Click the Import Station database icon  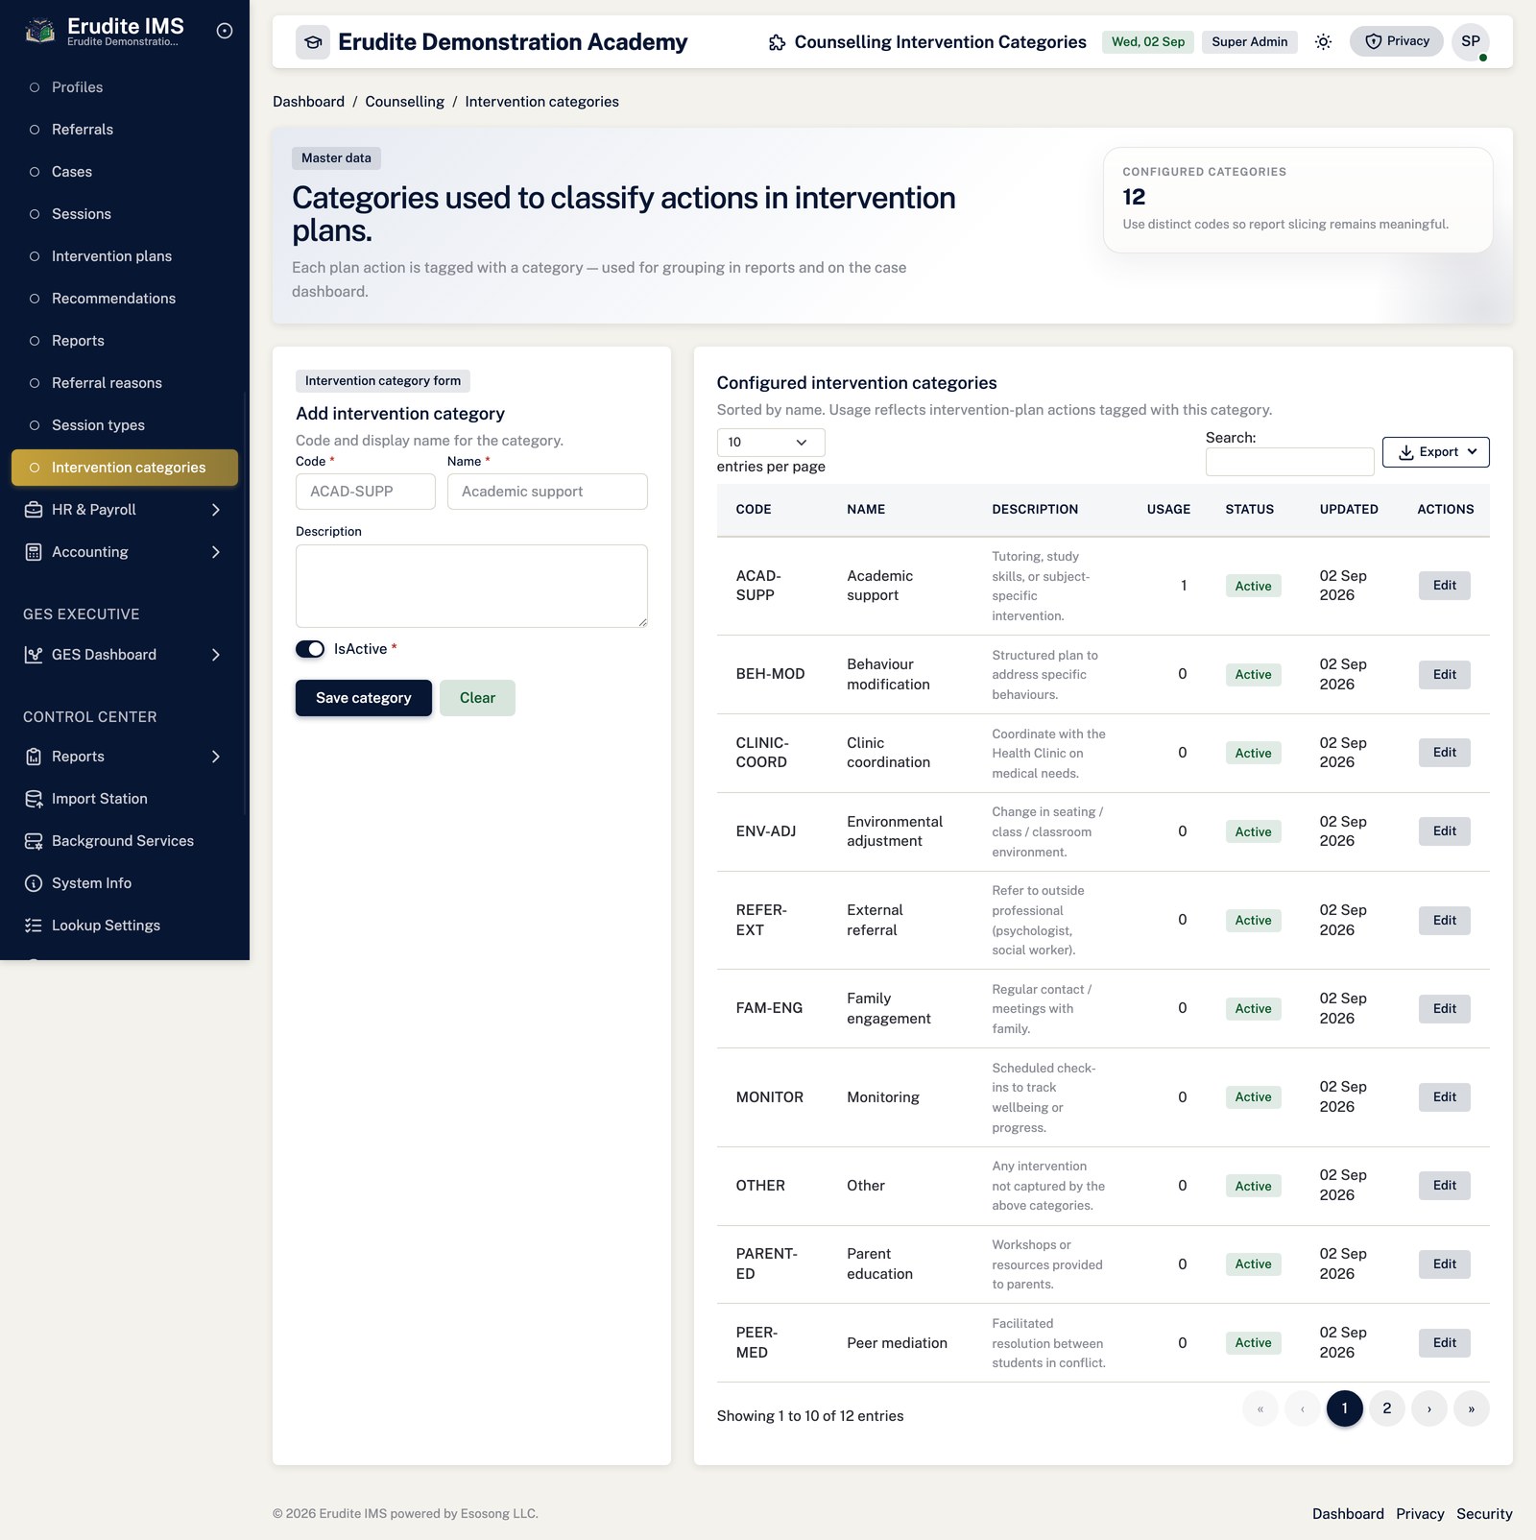click(x=34, y=799)
